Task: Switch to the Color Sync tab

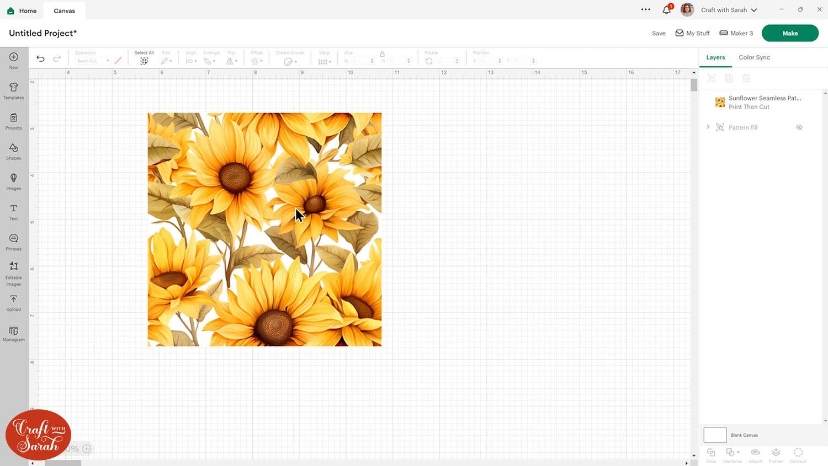Action: [x=754, y=57]
